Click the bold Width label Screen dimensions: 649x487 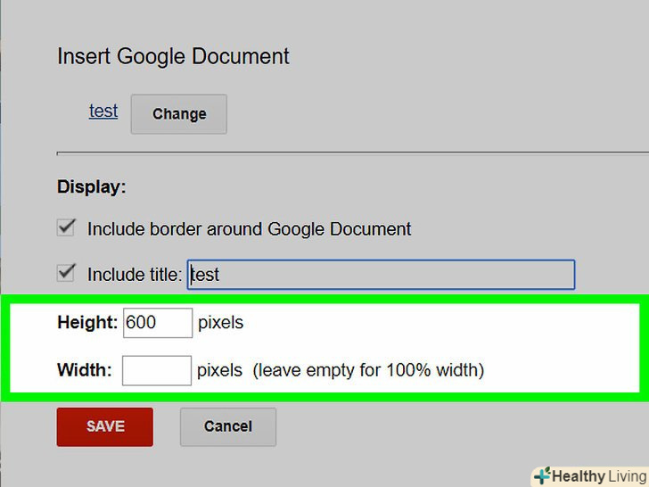pos(85,370)
